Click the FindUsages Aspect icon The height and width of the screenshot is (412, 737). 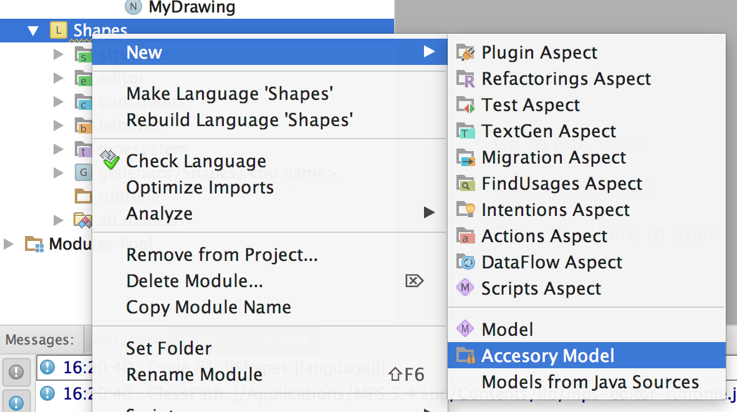[x=466, y=184]
